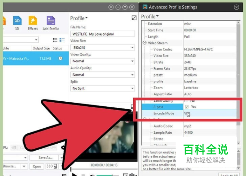Select the Matroska Video file row

36,58
